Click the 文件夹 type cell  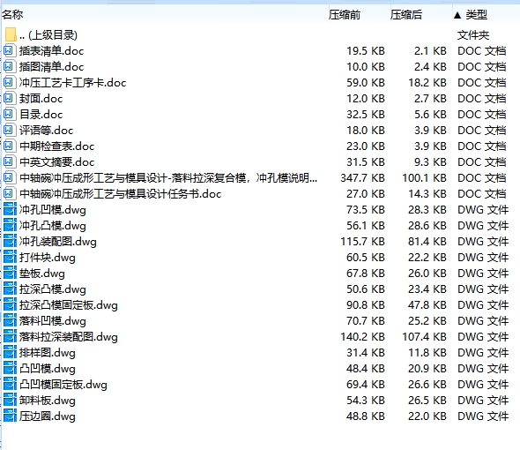[473, 35]
